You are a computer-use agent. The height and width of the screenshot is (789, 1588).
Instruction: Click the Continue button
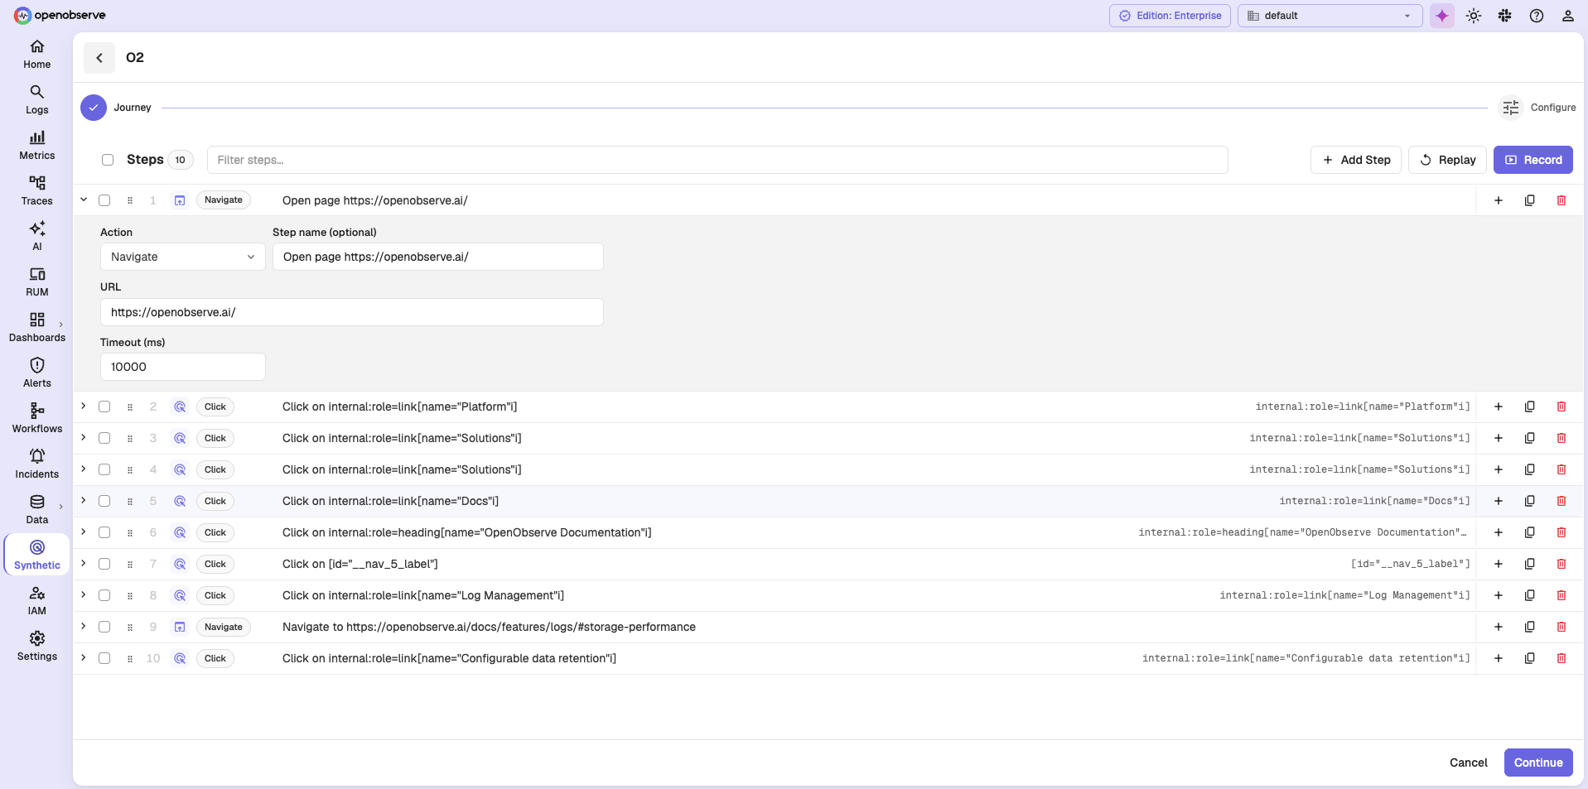point(1538,763)
